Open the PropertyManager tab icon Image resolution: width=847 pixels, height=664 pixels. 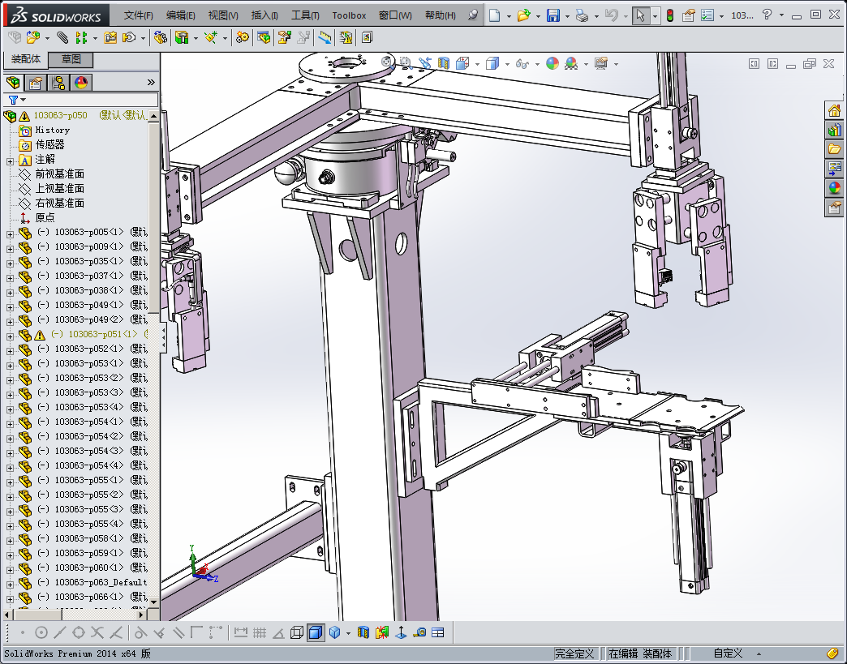coord(36,83)
